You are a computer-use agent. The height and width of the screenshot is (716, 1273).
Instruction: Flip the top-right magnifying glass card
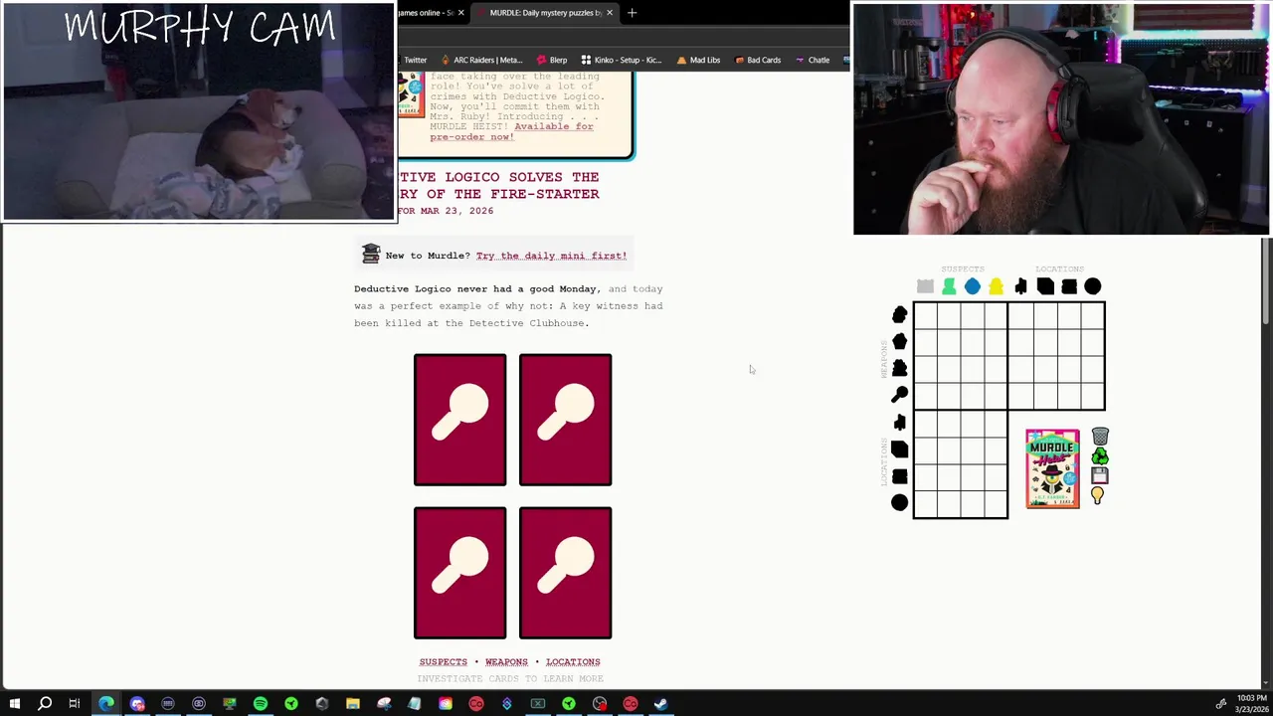coord(565,420)
